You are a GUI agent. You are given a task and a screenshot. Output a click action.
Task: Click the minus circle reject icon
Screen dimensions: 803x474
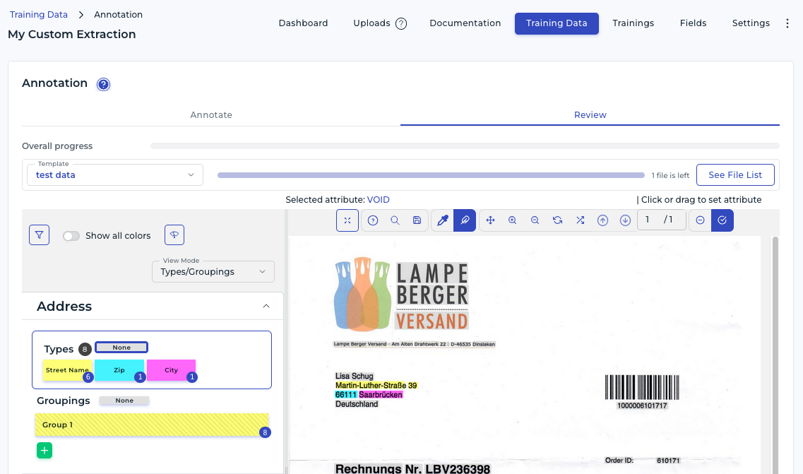(x=700, y=220)
